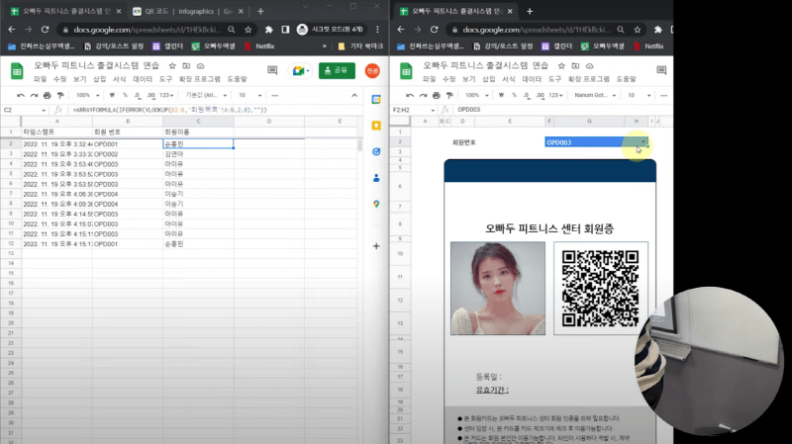The height and width of the screenshot is (444, 792).
Task: Get add-ons plus icon in side panel
Action: tap(376, 246)
